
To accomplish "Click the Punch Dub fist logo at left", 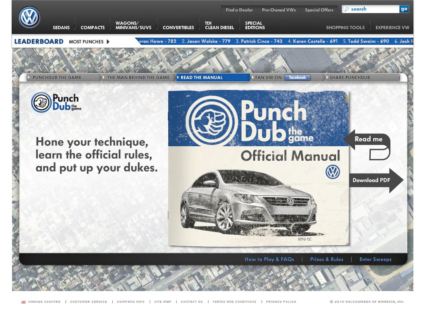I will pos(41,102).
